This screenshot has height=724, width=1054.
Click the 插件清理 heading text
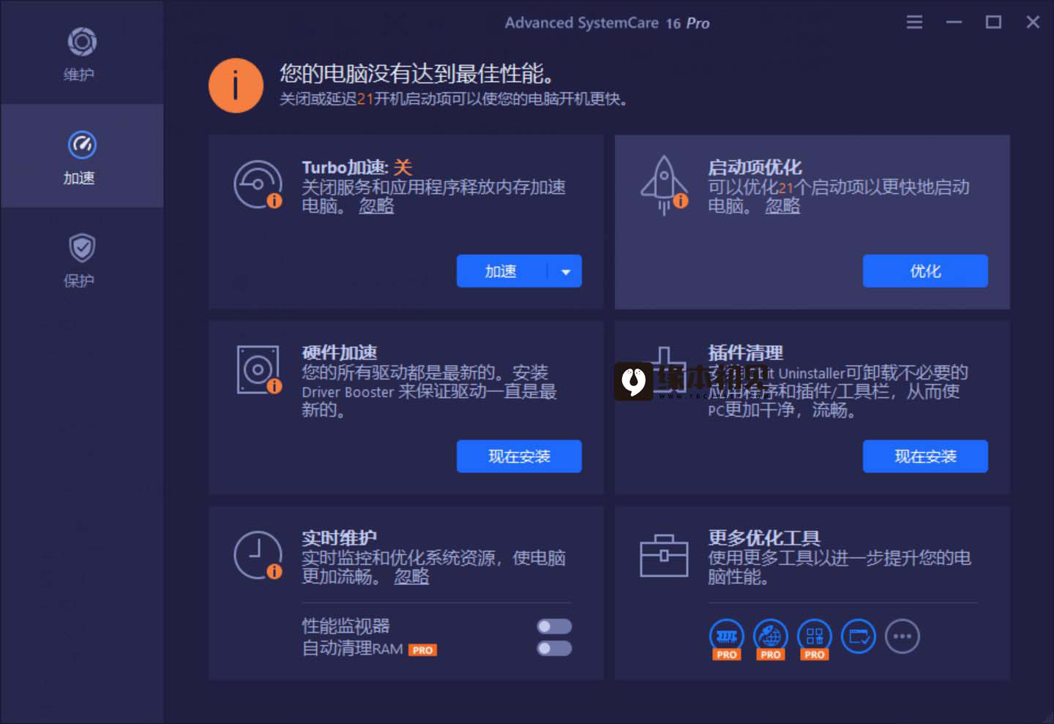point(745,353)
